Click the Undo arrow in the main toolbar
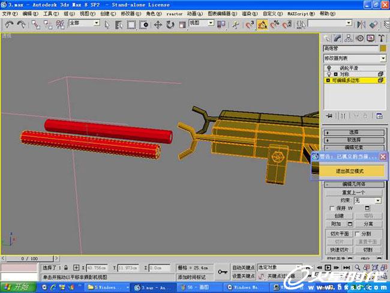 [10, 25]
